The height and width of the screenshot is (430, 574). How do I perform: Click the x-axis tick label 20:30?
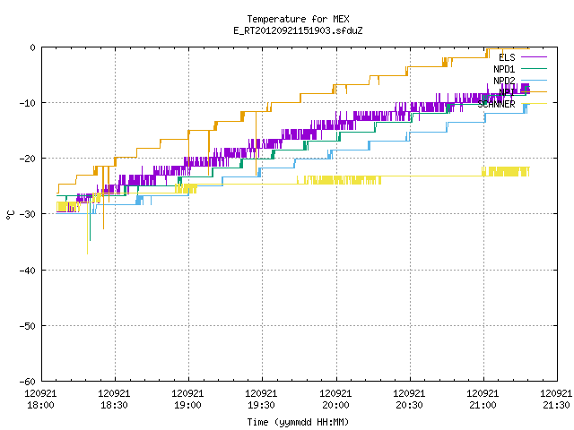(409, 405)
